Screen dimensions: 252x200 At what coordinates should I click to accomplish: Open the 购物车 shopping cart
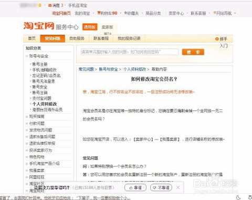(107, 13)
